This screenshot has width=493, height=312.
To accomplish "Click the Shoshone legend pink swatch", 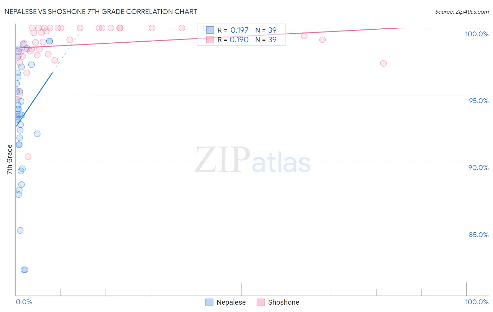I will [261, 302].
